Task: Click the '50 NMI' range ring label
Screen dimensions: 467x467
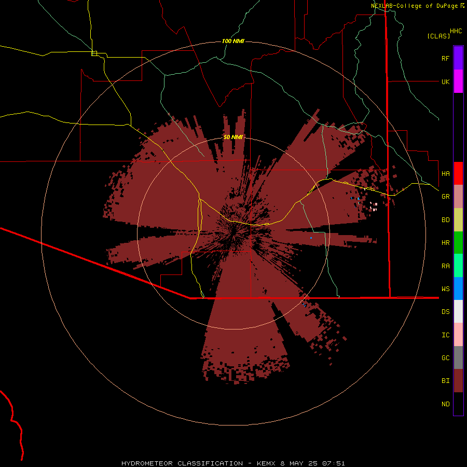Action: (233, 137)
